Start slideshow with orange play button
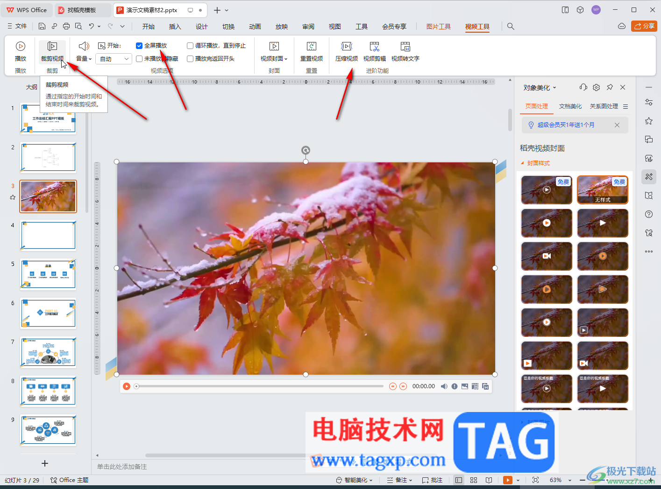 (508, 480)
